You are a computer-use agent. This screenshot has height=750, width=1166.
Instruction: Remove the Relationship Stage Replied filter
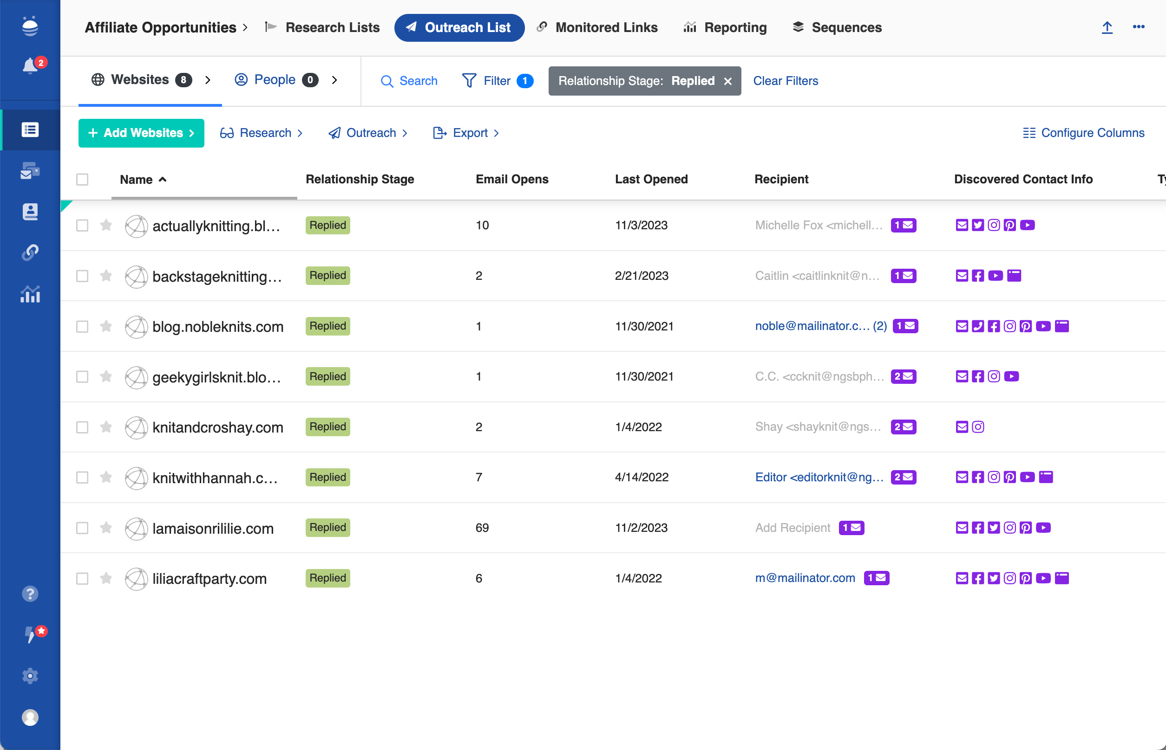coord(728,81)
